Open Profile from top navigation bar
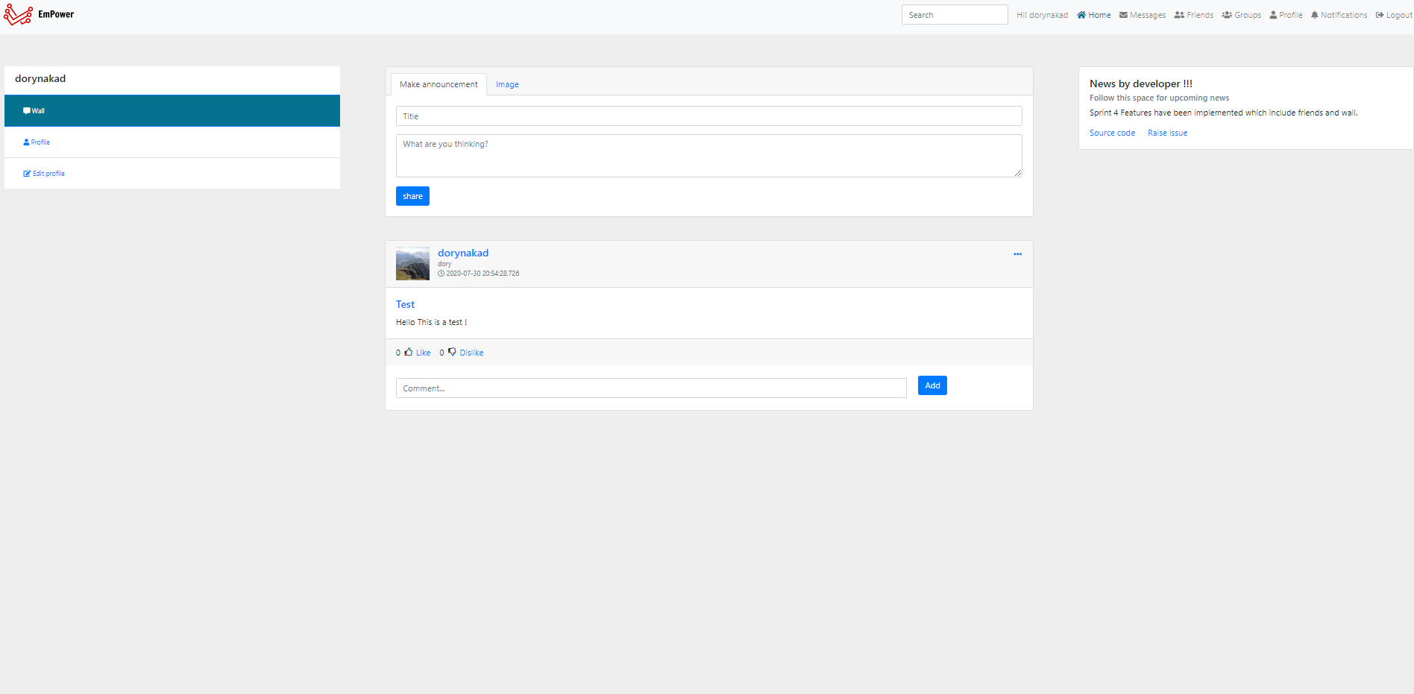 1286,15
